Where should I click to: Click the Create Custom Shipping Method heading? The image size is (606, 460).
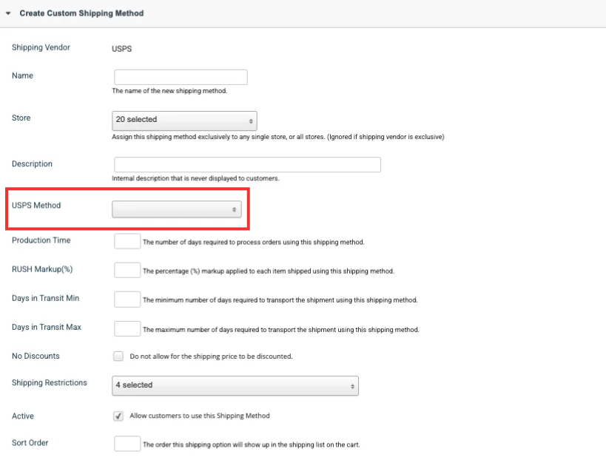coord(81,13)
